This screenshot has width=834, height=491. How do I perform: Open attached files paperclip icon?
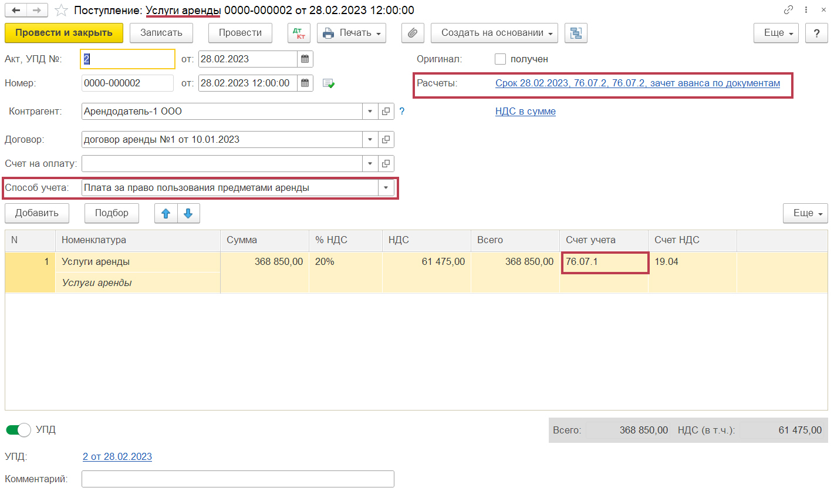point(413,33)
